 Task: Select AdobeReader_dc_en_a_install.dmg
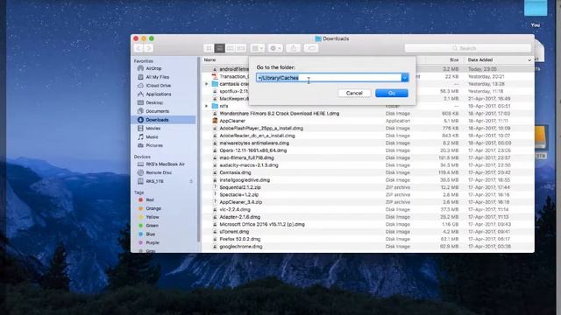click(x=368, y=136)
